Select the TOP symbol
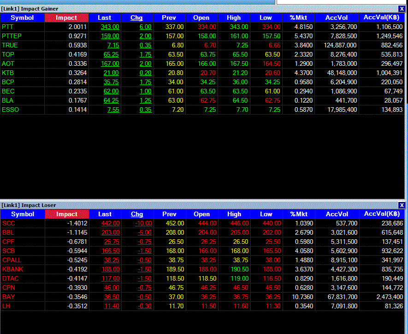 point(8,55)
